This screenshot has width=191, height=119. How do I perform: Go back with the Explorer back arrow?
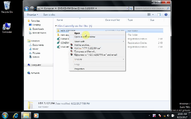click(x=27, y=9)
